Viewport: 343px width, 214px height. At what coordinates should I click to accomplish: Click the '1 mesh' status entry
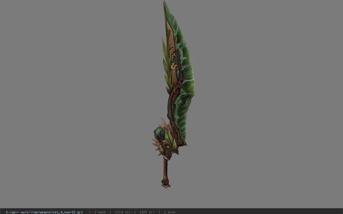[x=100, y=212]
